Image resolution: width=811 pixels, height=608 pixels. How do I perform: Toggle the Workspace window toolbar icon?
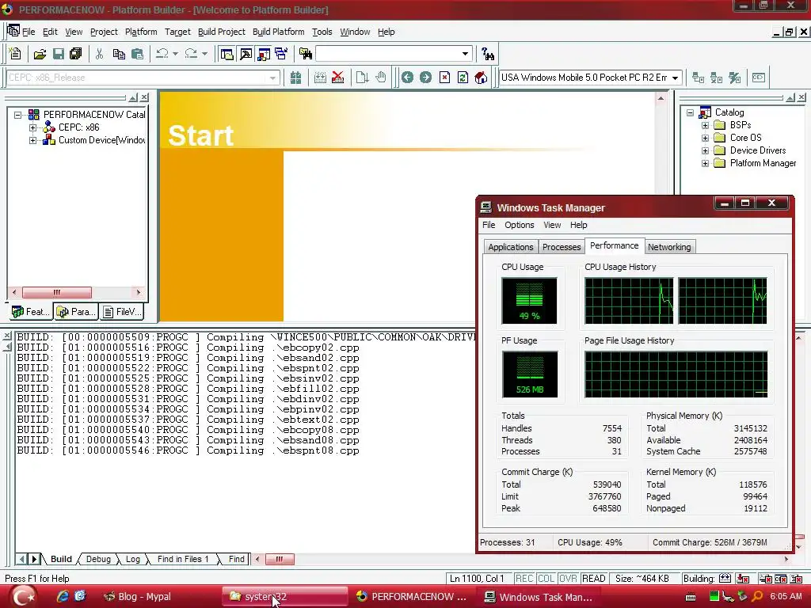coord(227,54)
